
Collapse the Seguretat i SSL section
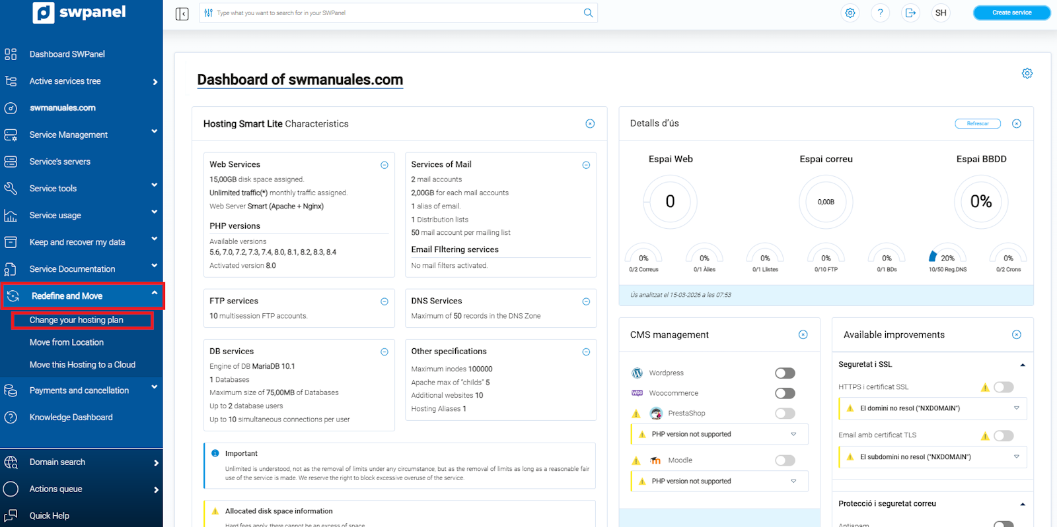1022,365
